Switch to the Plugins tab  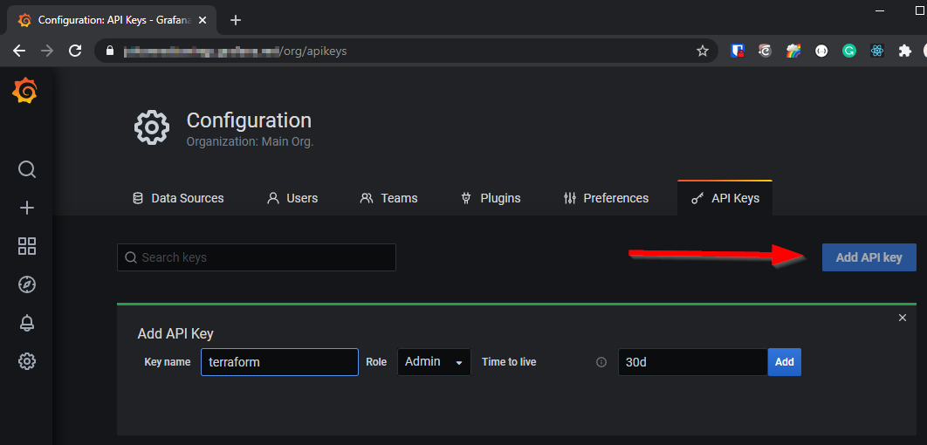click(x=490, y=198)
